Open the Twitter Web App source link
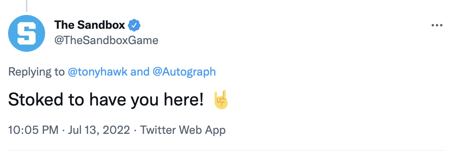This screenshot has width=451, height=158. (x=183, y=130)
